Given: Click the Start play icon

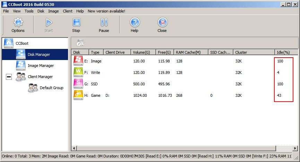Looking at the screenshot, I should pos(49,23).
